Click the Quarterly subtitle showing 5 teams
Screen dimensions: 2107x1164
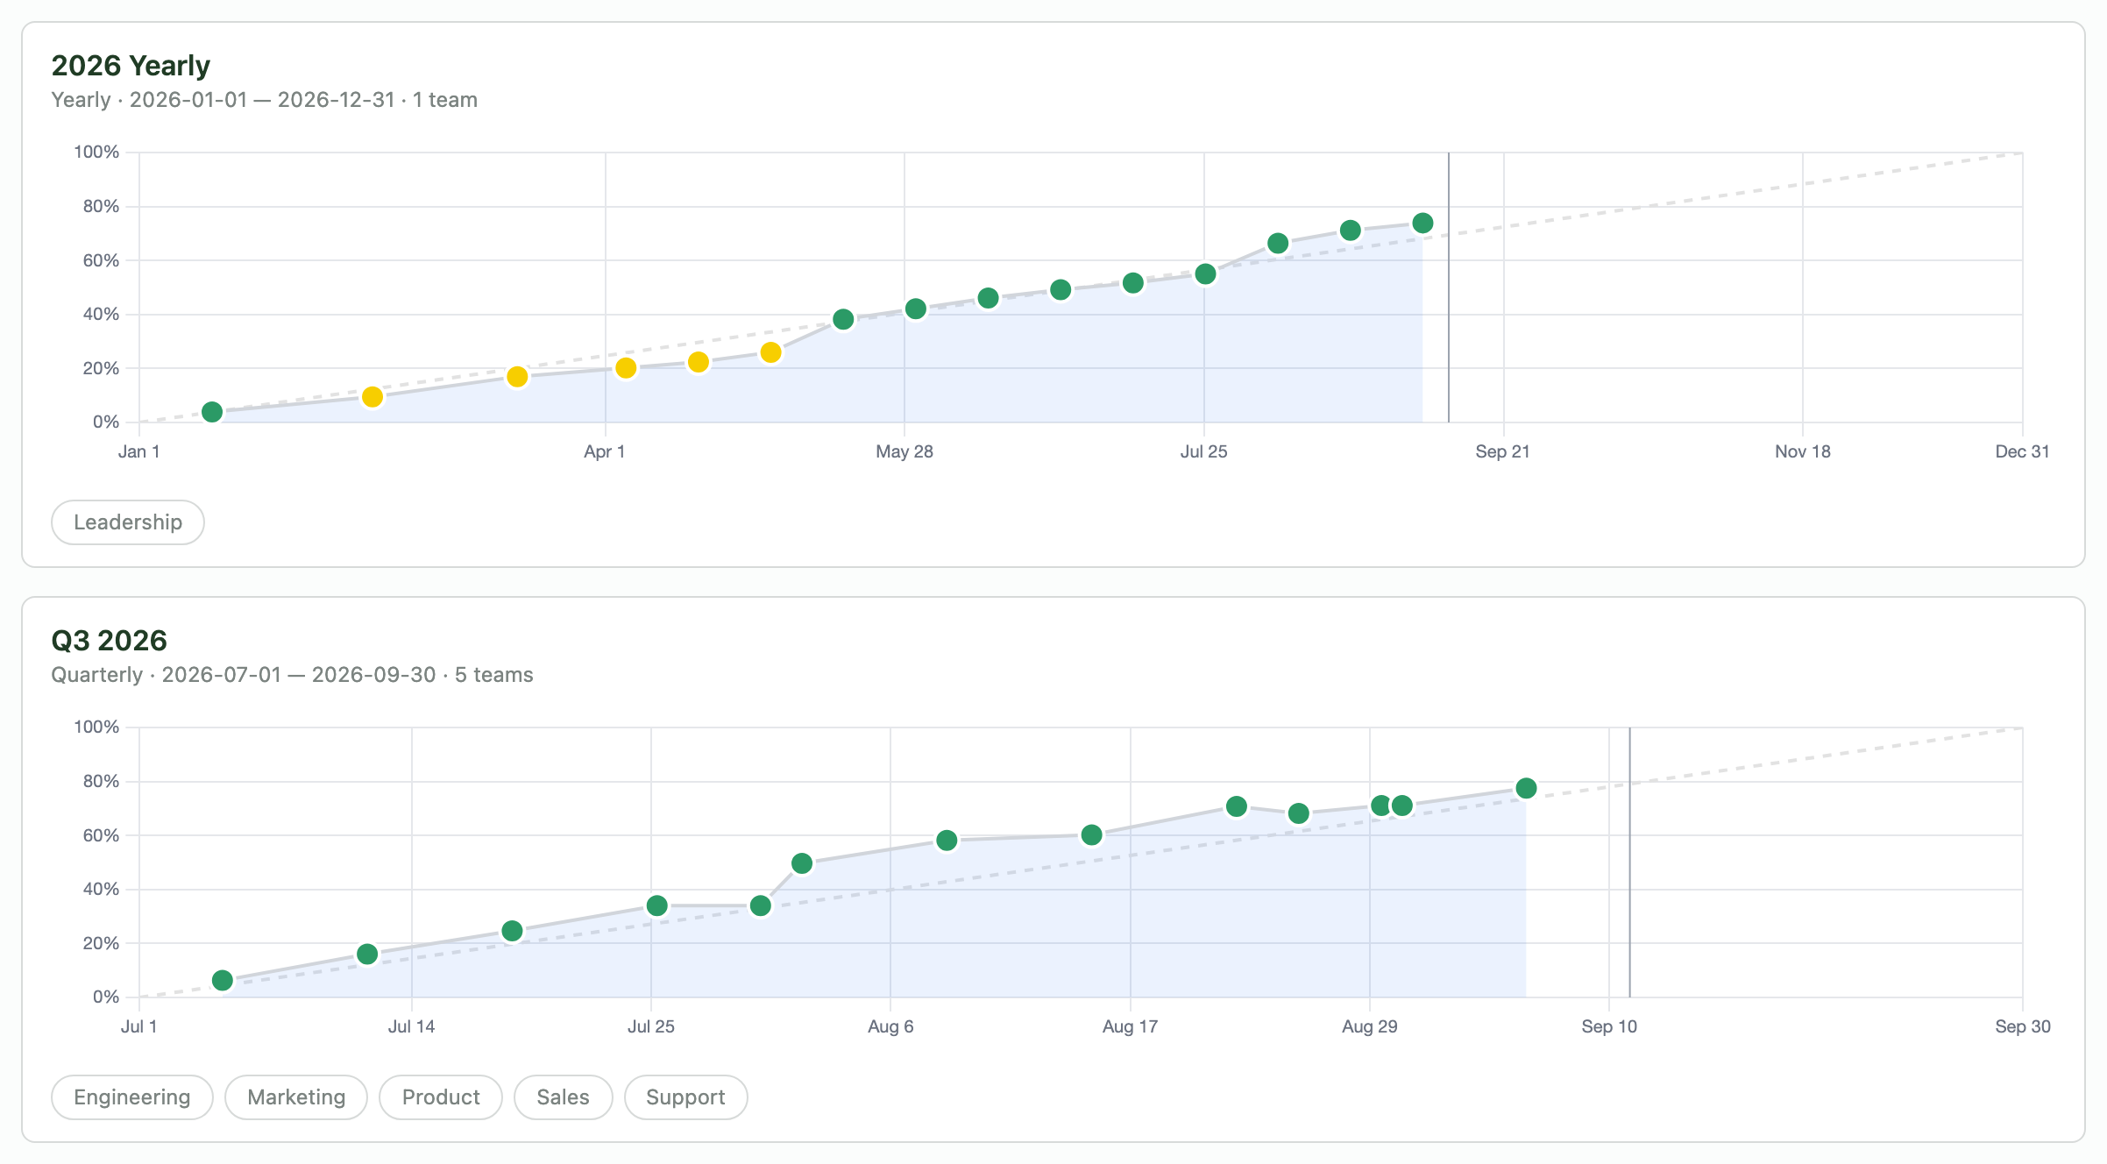pos(293,675)
